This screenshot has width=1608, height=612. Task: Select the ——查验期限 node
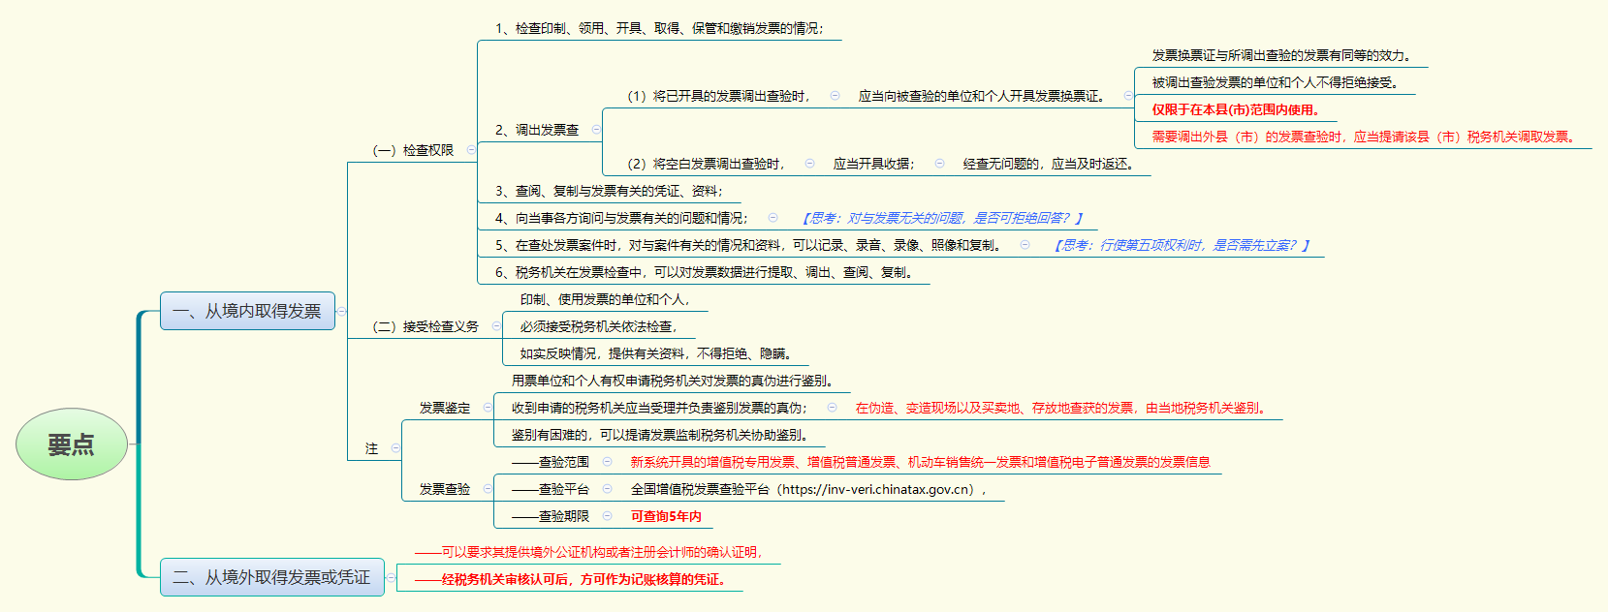pyautogui.click(x=551, y=516)
